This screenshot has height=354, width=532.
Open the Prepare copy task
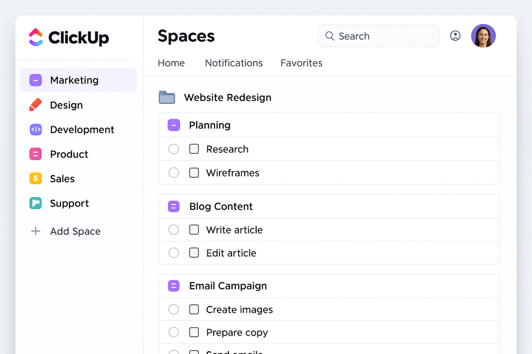pos(237,332)
